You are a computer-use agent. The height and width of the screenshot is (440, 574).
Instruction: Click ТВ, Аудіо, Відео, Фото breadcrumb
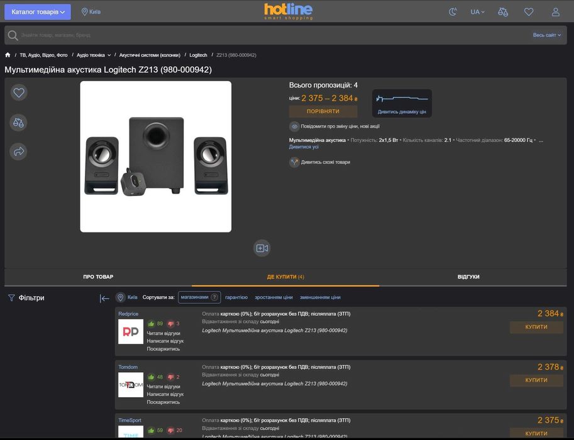43,55
